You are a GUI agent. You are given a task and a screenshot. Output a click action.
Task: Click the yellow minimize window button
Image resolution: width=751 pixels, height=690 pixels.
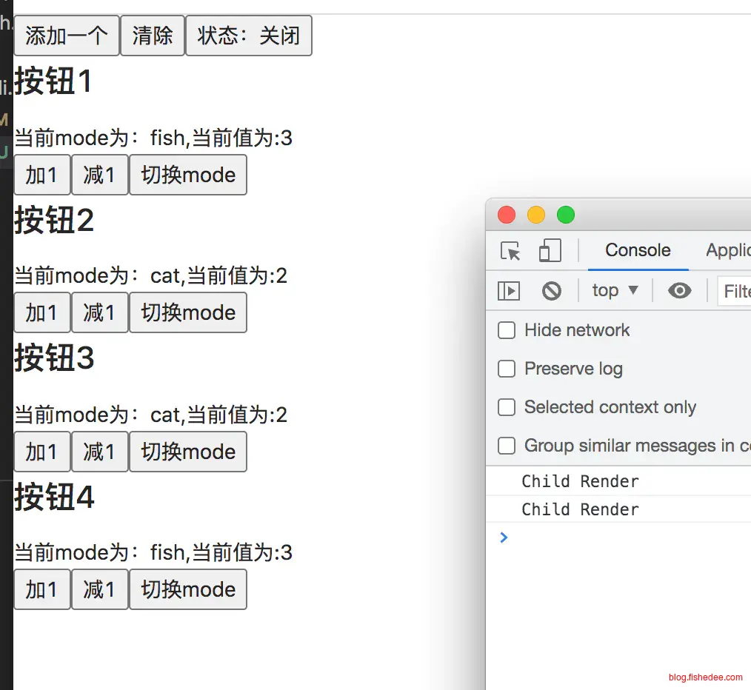coord(535,215)
